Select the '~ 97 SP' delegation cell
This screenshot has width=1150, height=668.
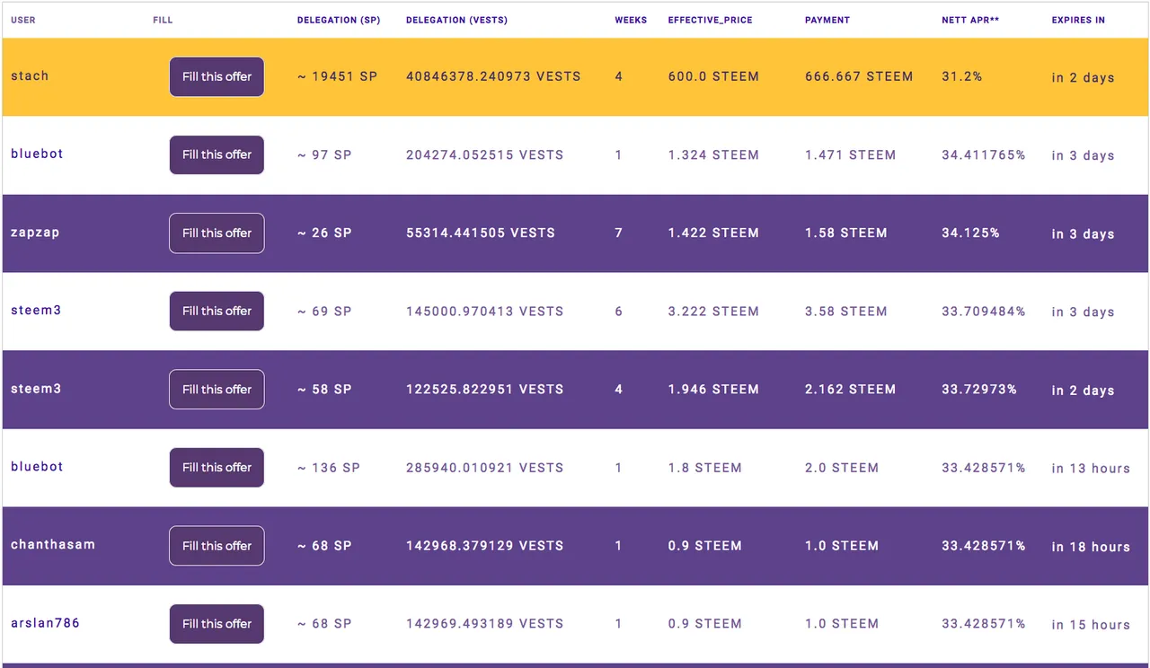324,155
